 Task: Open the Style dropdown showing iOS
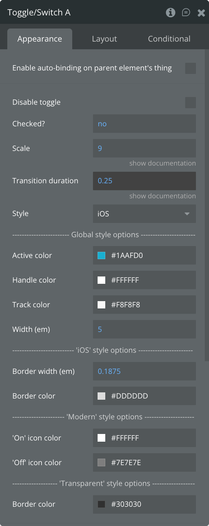coord(144,214)
